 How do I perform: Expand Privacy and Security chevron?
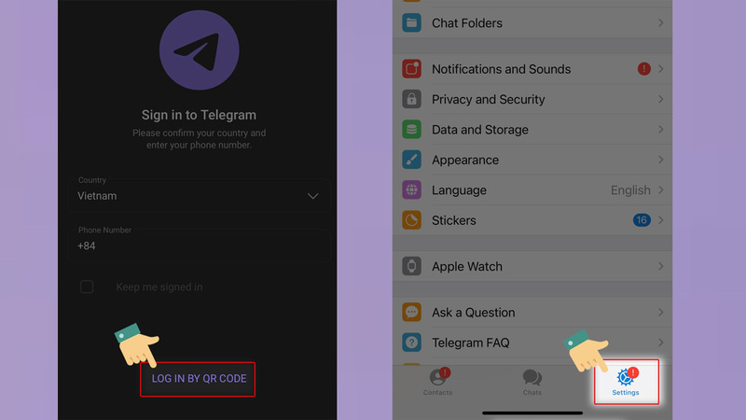click(x=661, y=99)
